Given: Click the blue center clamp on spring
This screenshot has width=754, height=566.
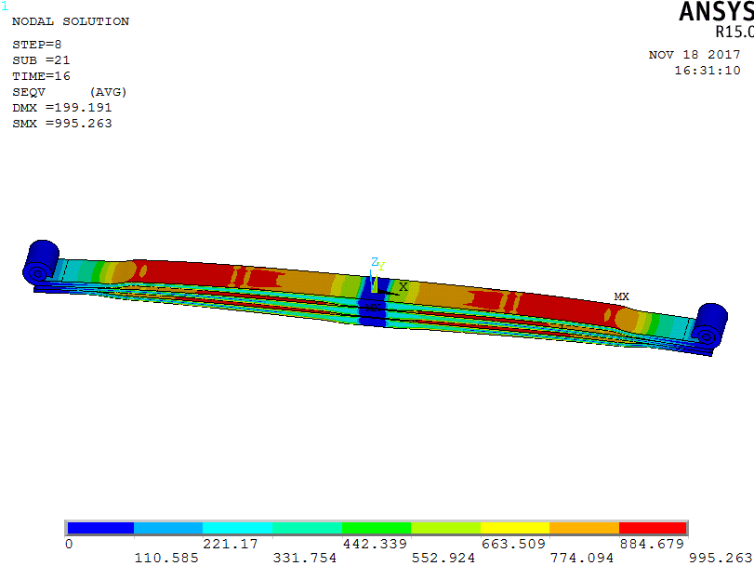Looking at the screenshot, I should [374, 301].
